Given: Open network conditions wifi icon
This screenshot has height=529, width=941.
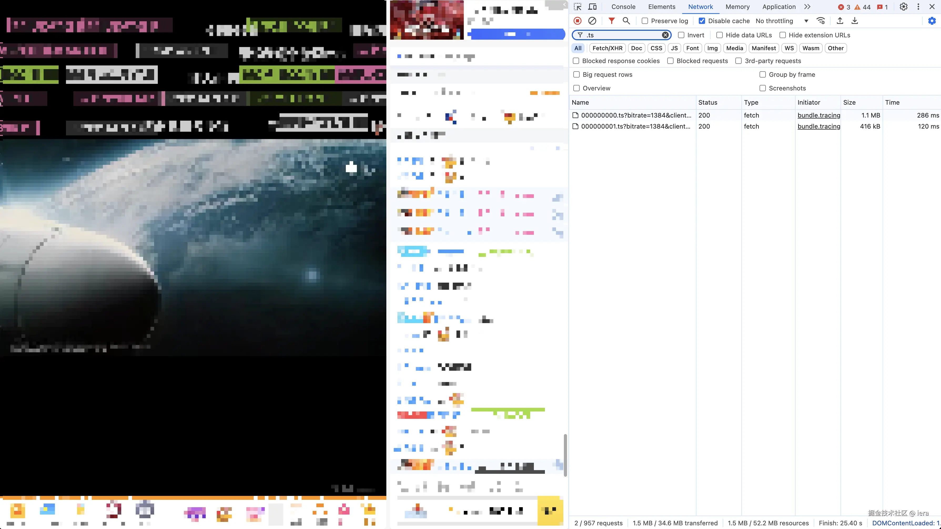Looking at the screenshot, I should tap(821, 21).
